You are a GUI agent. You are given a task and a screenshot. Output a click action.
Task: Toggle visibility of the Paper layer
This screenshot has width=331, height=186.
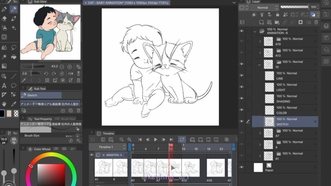tap(241, 167)
